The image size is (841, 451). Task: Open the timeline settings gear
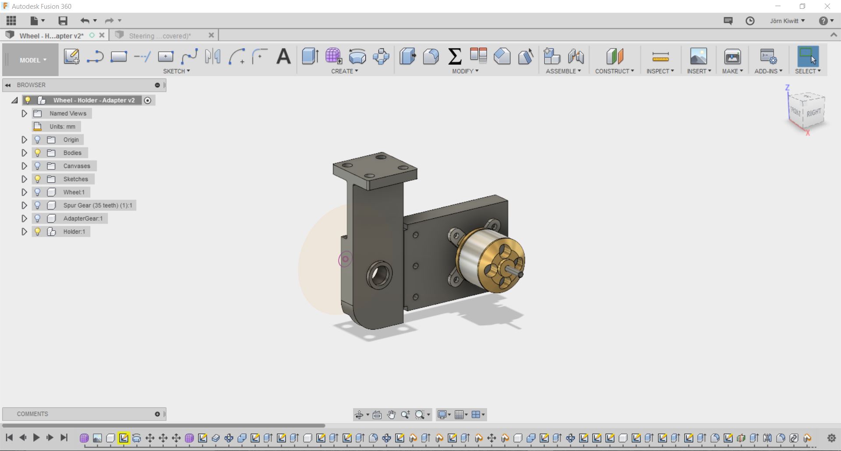coord(831,437)
